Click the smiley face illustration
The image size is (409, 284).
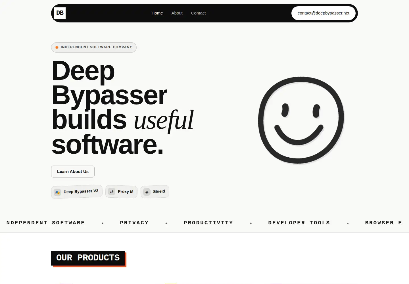tap(301, 120)
